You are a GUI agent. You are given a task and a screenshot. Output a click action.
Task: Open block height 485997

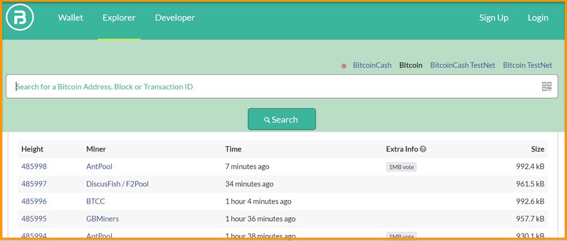(34, 184)
